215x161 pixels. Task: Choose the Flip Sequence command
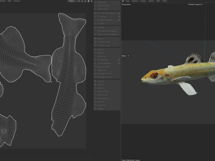tap(107, 98)
